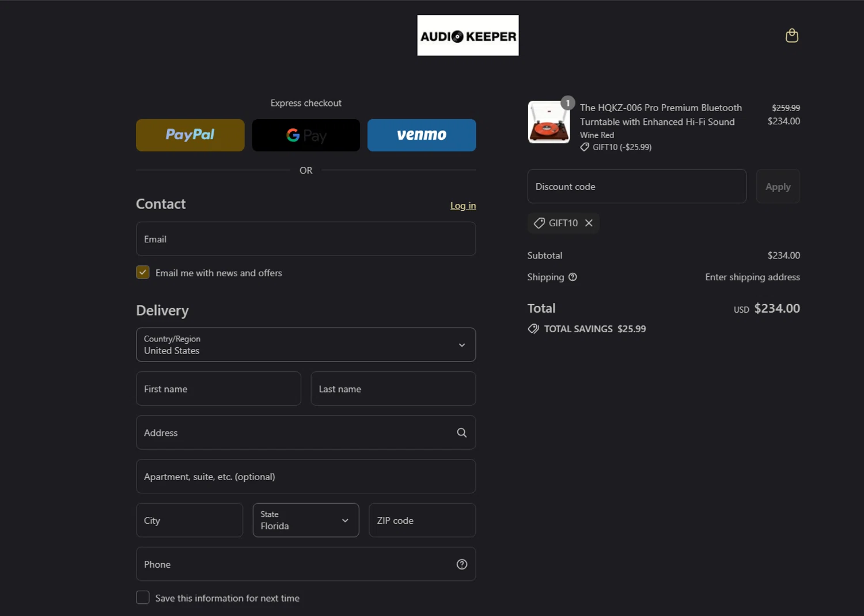Click the product title text HQKZ-006 Pro
This screenshot has height=616, width=864.
click(x=661, y=115)
